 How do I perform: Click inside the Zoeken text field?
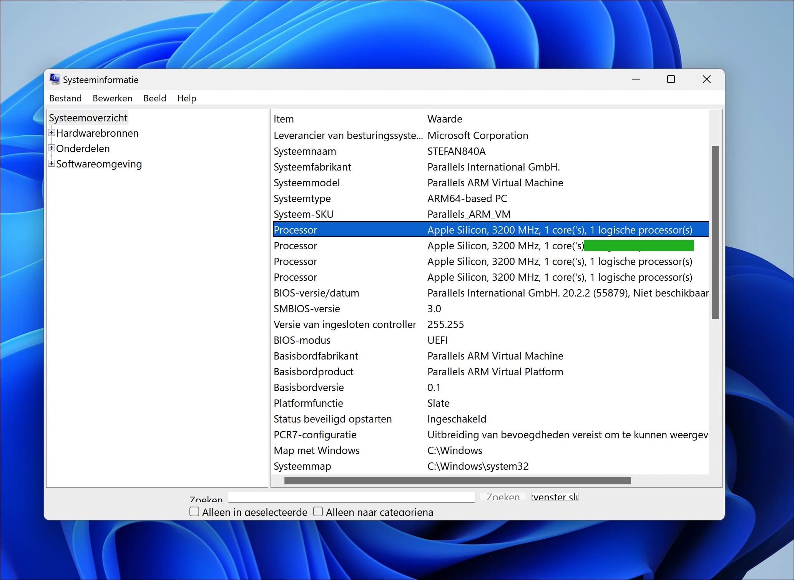coord(351,497)
